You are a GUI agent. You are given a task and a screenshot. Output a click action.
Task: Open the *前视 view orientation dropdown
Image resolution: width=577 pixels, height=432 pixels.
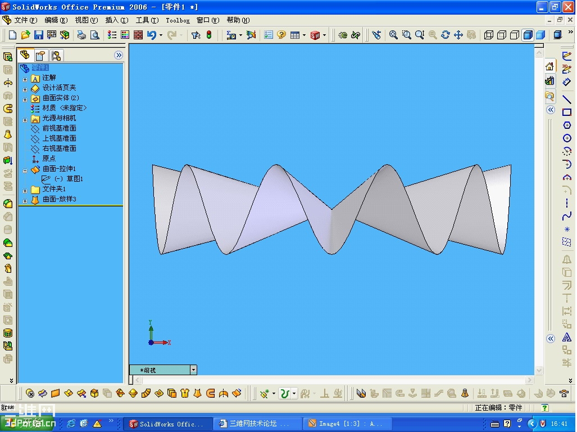click(194, 370)
